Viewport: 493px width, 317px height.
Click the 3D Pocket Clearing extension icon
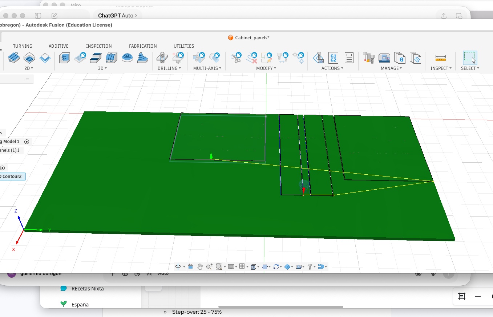pos(80,58)
